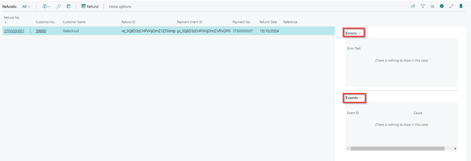Screen dimensions: 471x161
Task: Open customer number 50000
Action: tap(41, 31)
